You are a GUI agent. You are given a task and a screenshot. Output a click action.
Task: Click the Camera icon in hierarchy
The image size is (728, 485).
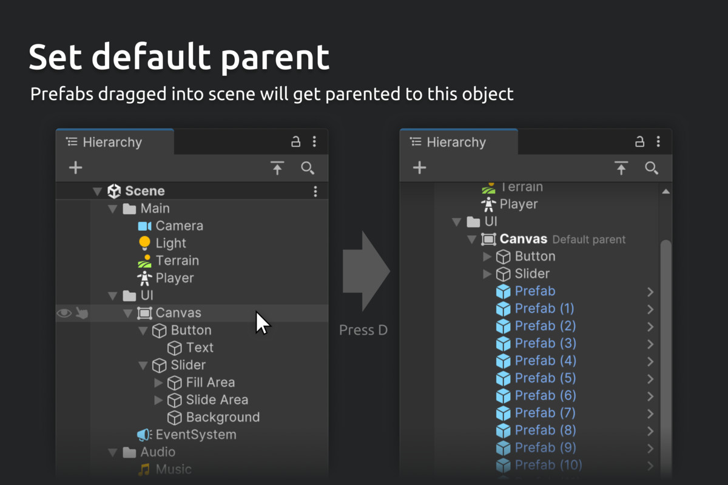coord(144,226)
